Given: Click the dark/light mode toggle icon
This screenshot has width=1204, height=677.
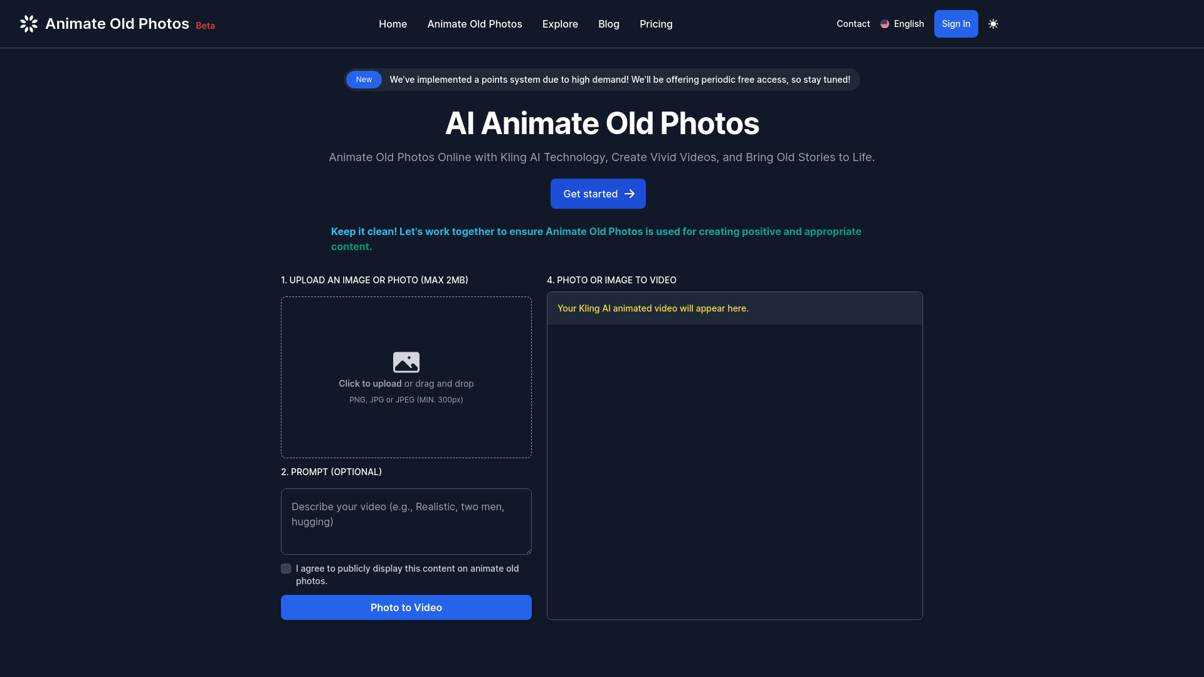Looking at the screenshot, I should [993, 24].
